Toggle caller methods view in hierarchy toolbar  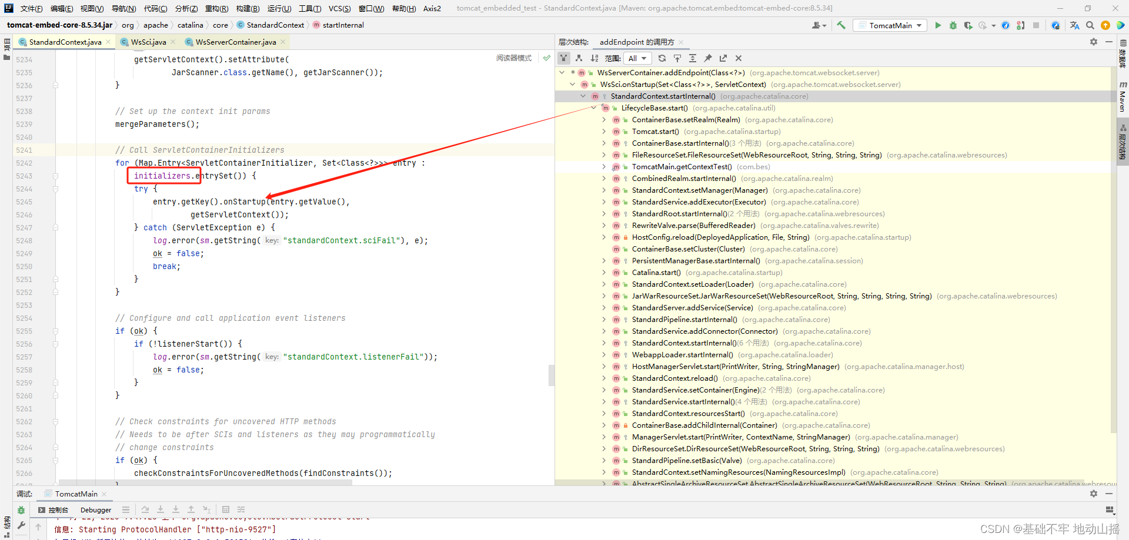pos(563,58)
